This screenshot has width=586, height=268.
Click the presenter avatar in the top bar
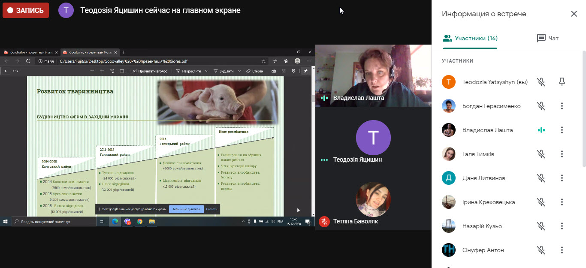(66, 10)
